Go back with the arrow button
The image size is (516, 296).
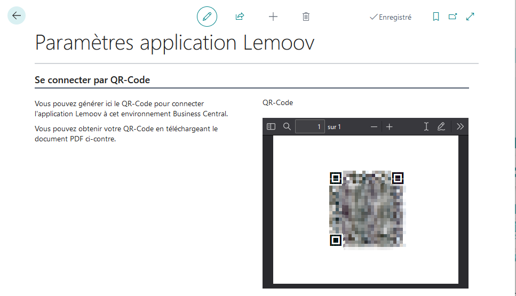click(17, 15)
